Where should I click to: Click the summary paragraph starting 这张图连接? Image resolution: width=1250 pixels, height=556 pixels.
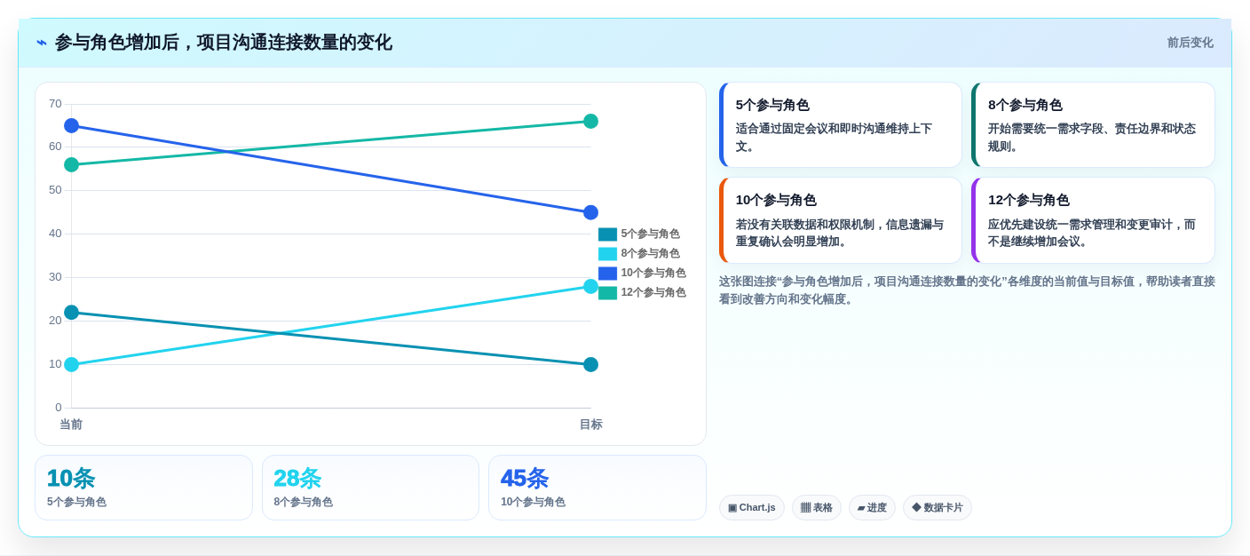coord(967,290)
